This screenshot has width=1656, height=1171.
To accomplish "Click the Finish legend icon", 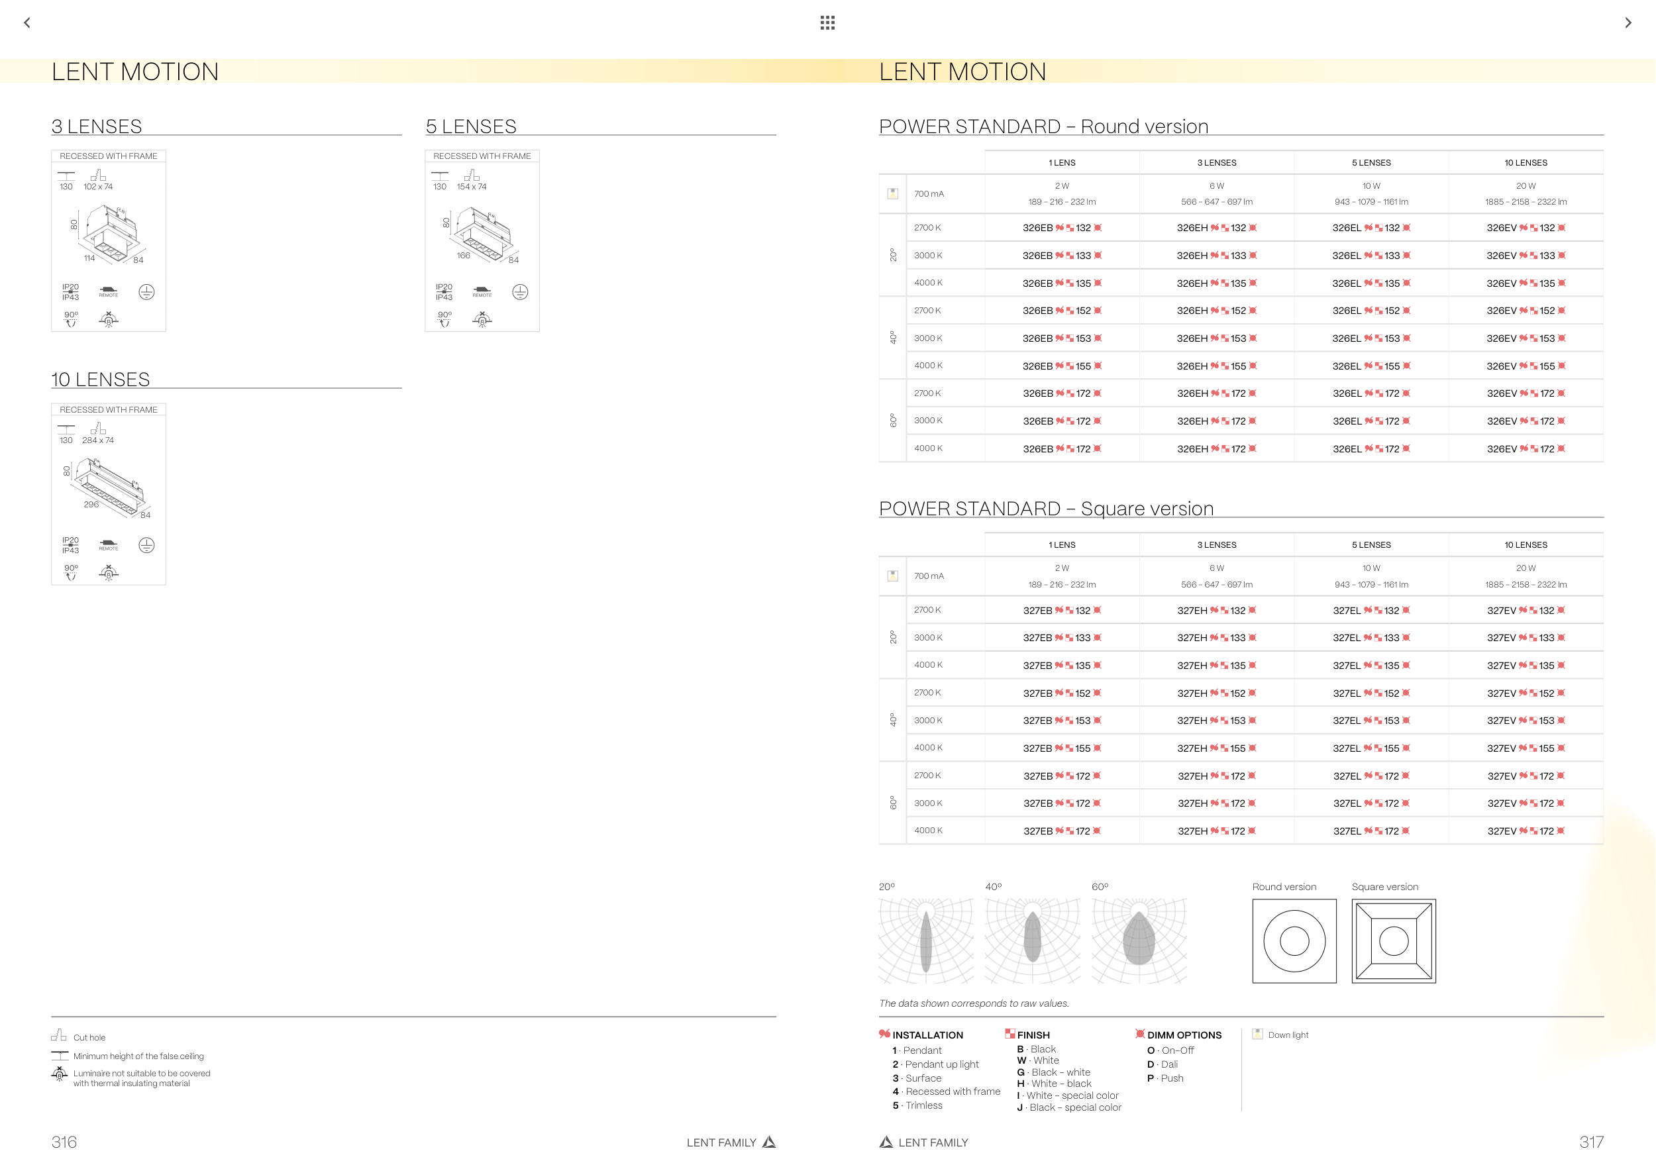I will pyautogui.click(x=1009, y=1034).
